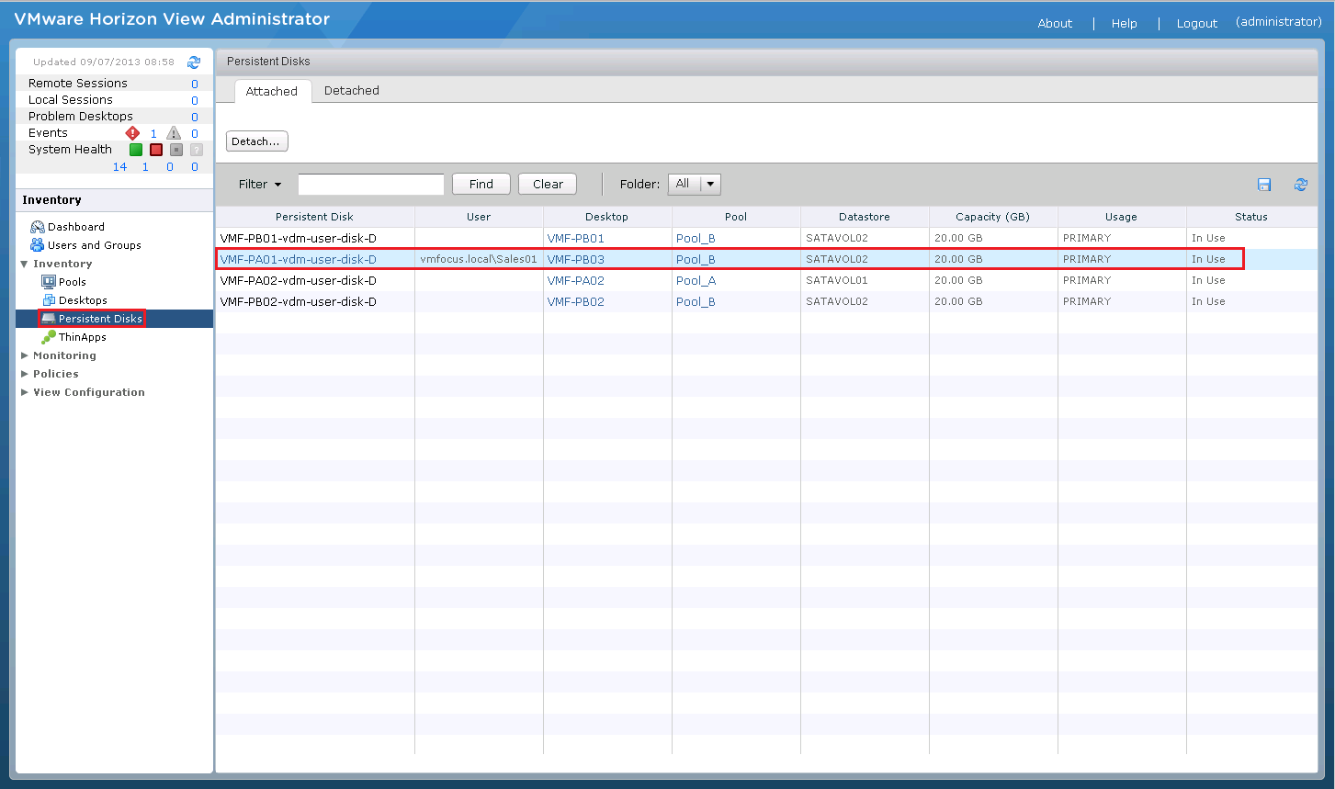Collapse the Inventory tree section
The width and height of the screenshot is (1335, 789).
(x=25, y=264)
